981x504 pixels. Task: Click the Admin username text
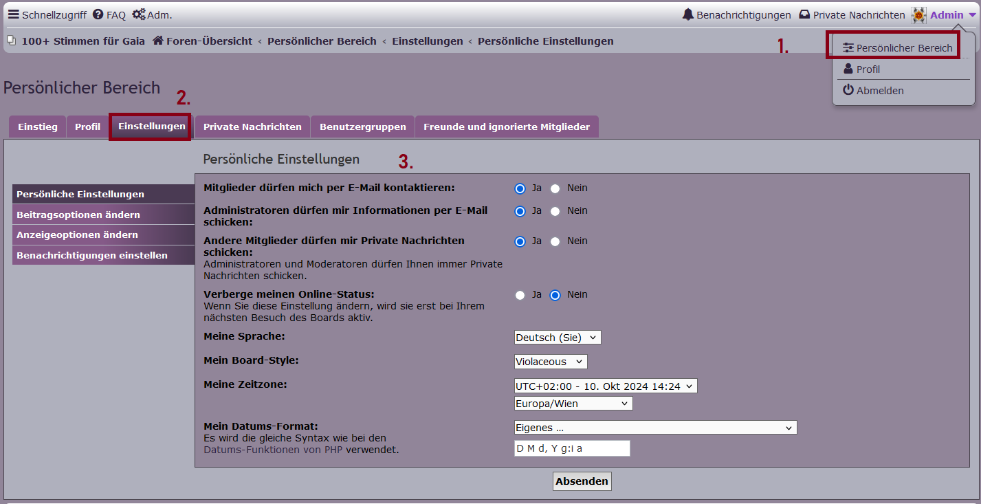pyautogui.click(x=947, y=14)
